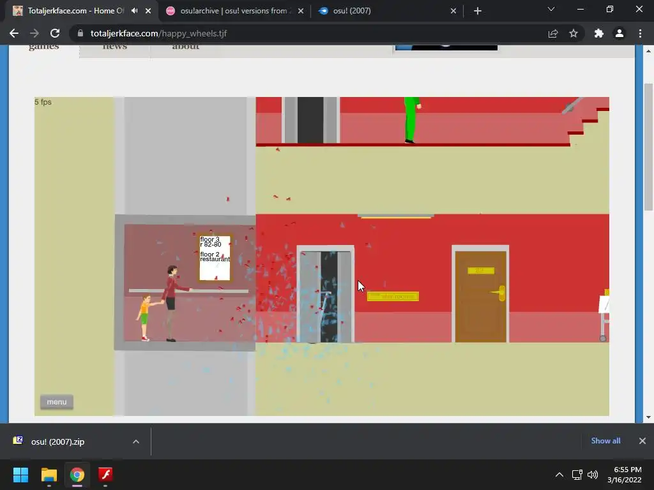The height and width of the screenshot is (490, 654).
Task: Open options for osu! (2007).zip download
Action: 136,442
